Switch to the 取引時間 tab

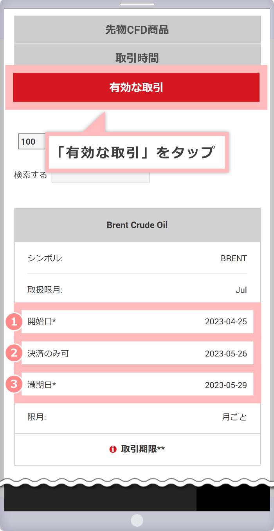coord(137,58)
